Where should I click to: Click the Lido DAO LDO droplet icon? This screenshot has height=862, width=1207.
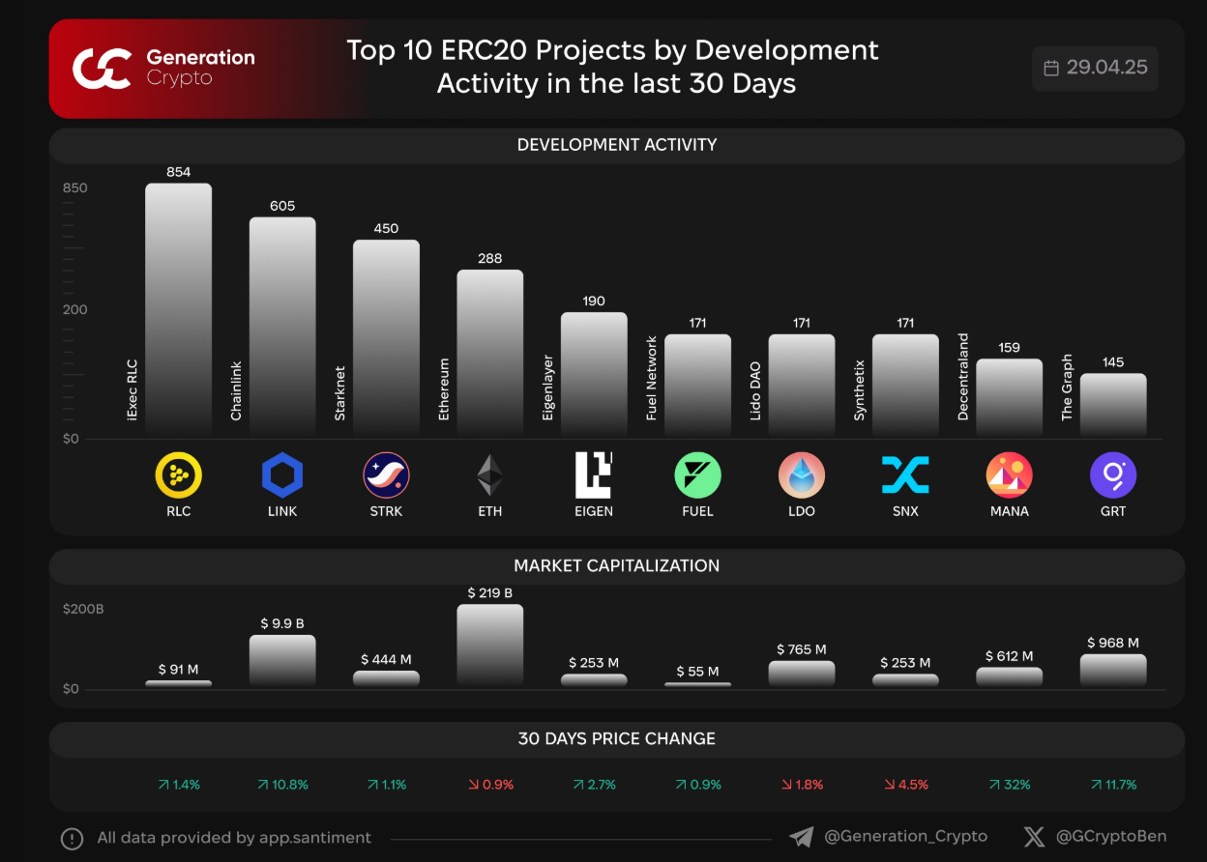[801, 476]
